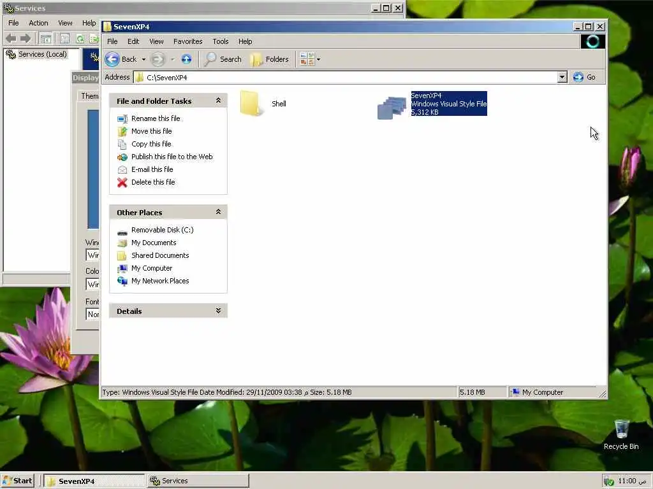Click the Back button in SevenXP4 Explorer
653x489 pixels.
[x=121, y=59]
